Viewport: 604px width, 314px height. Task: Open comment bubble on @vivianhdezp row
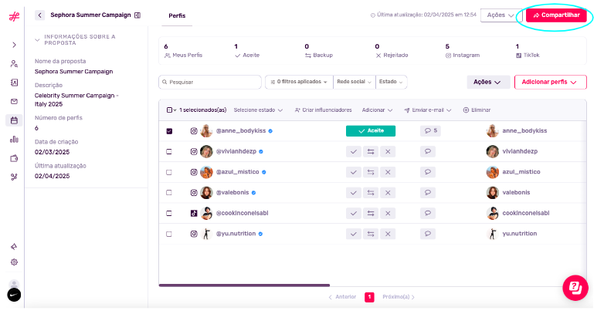[428, 152]
